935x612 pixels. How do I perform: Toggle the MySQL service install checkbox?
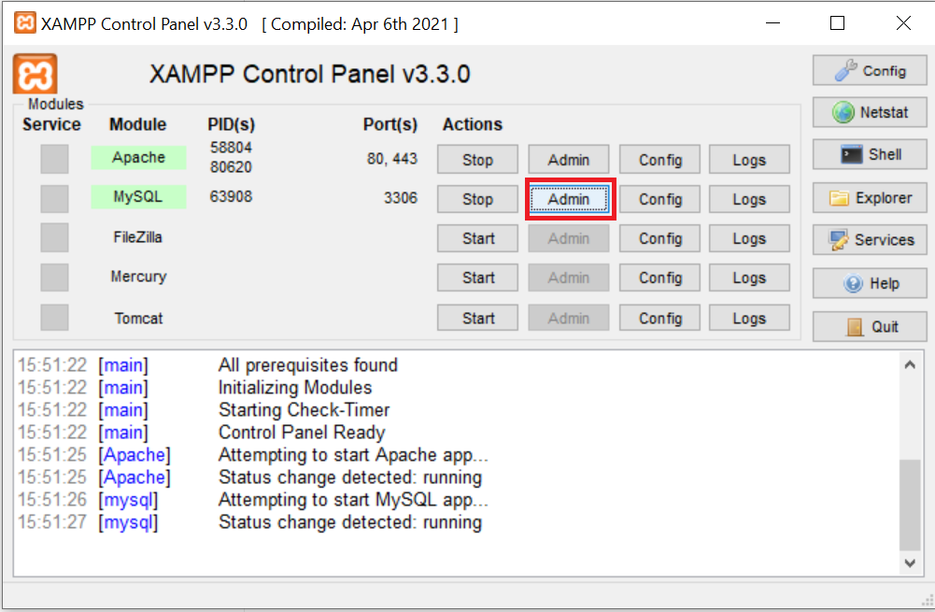(53, 198)
